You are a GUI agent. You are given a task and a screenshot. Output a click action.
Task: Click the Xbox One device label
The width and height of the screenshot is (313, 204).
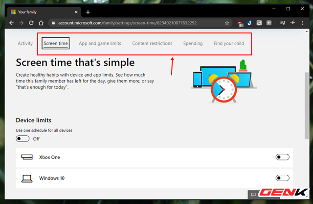pyautogui.click(x=49, y=157)
